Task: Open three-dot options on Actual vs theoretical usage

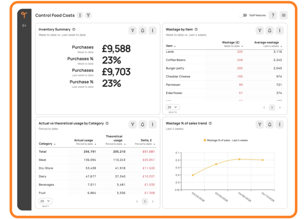Action: click(x=153, y=124)
